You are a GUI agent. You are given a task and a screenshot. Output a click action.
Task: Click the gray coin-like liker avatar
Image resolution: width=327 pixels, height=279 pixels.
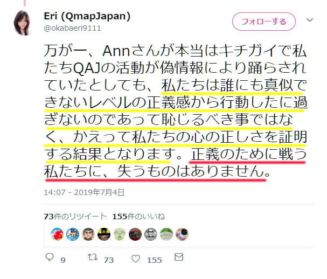(x=151, y=234)
